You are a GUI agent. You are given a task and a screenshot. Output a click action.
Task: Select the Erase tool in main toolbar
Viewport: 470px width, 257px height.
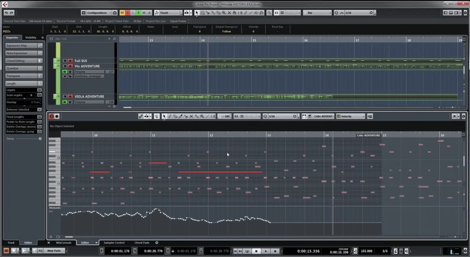tap(218, 13)
